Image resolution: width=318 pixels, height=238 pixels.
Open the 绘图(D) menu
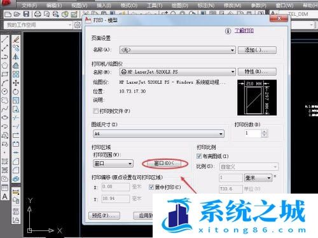(179, 5)
